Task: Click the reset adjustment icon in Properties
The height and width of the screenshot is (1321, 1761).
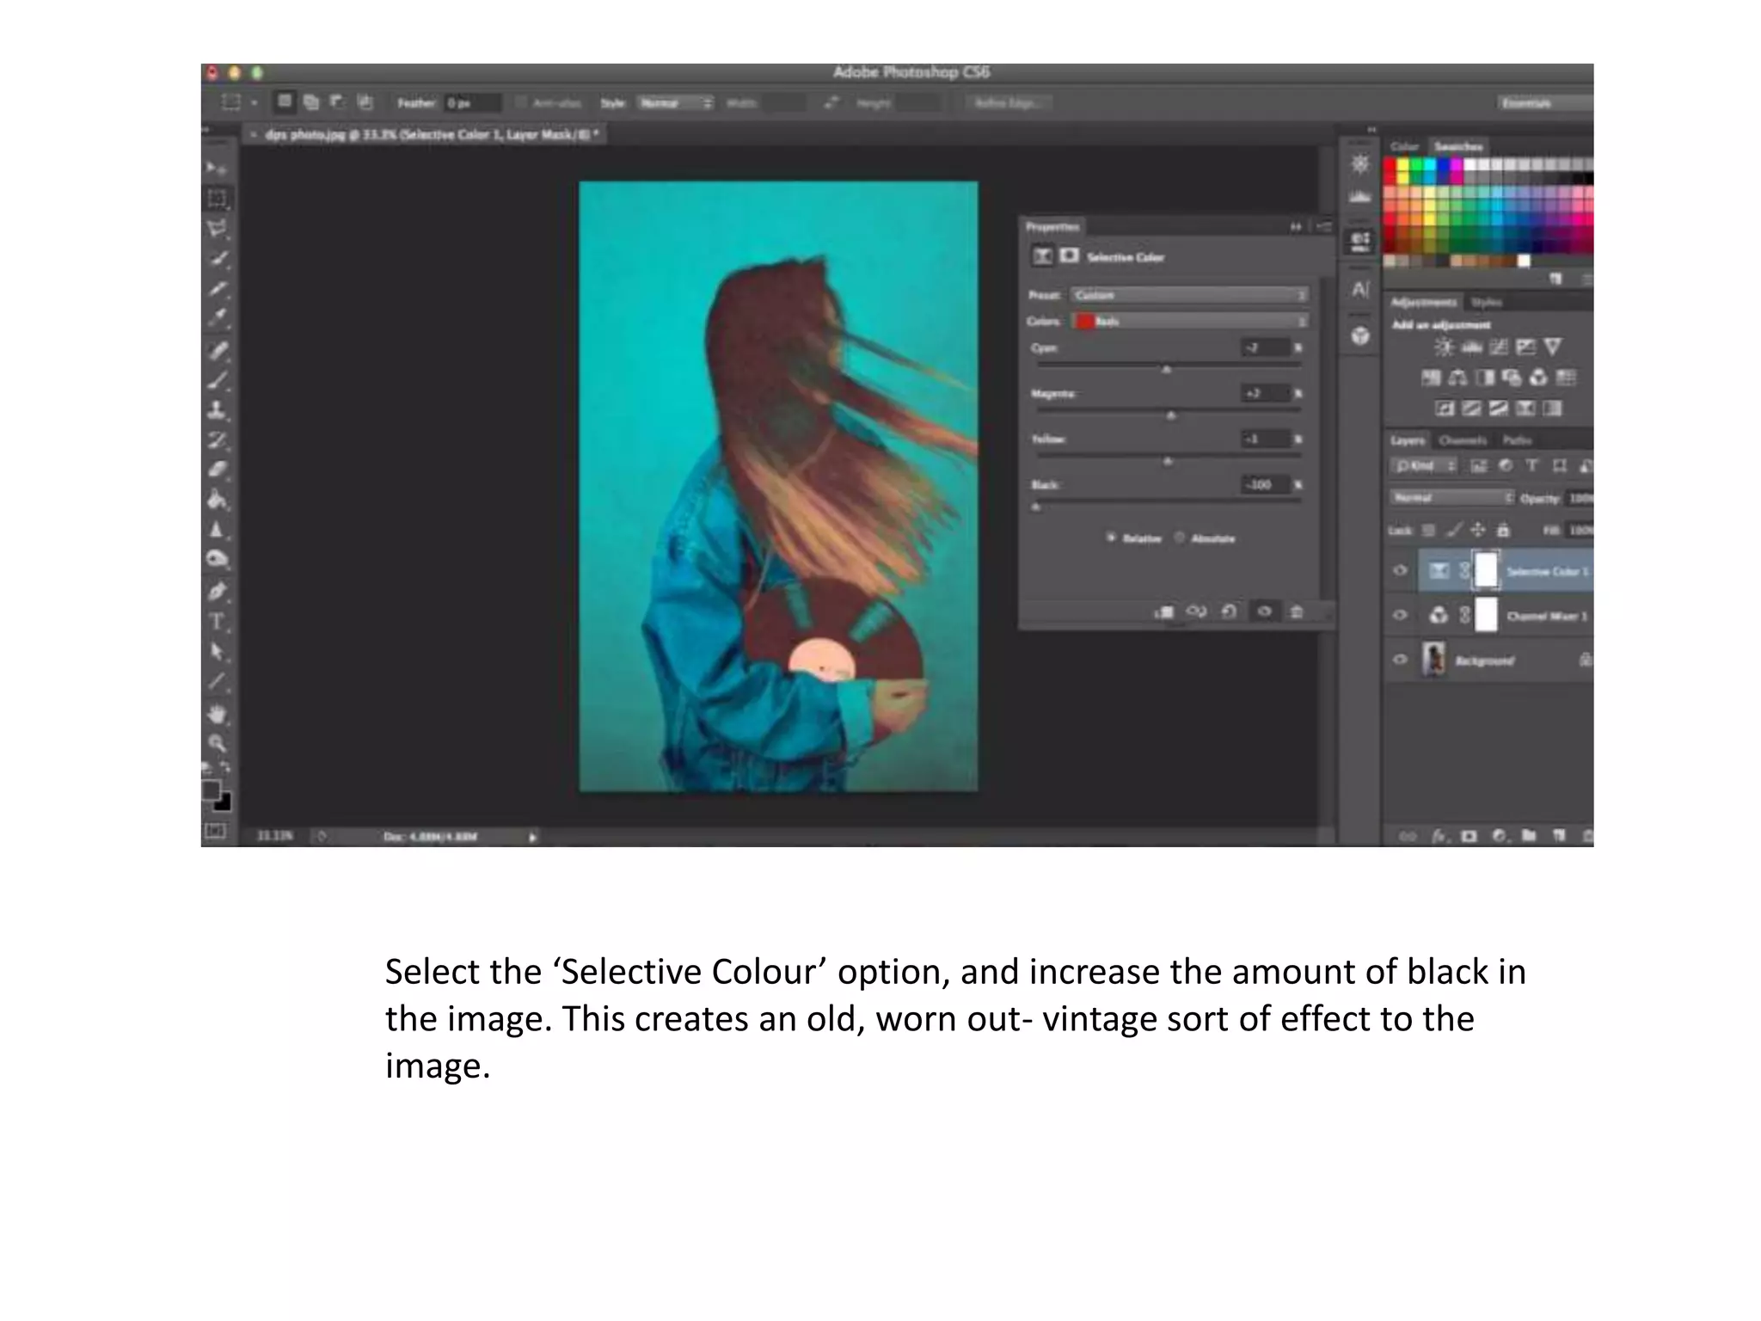Action: tap(1229, 611)
